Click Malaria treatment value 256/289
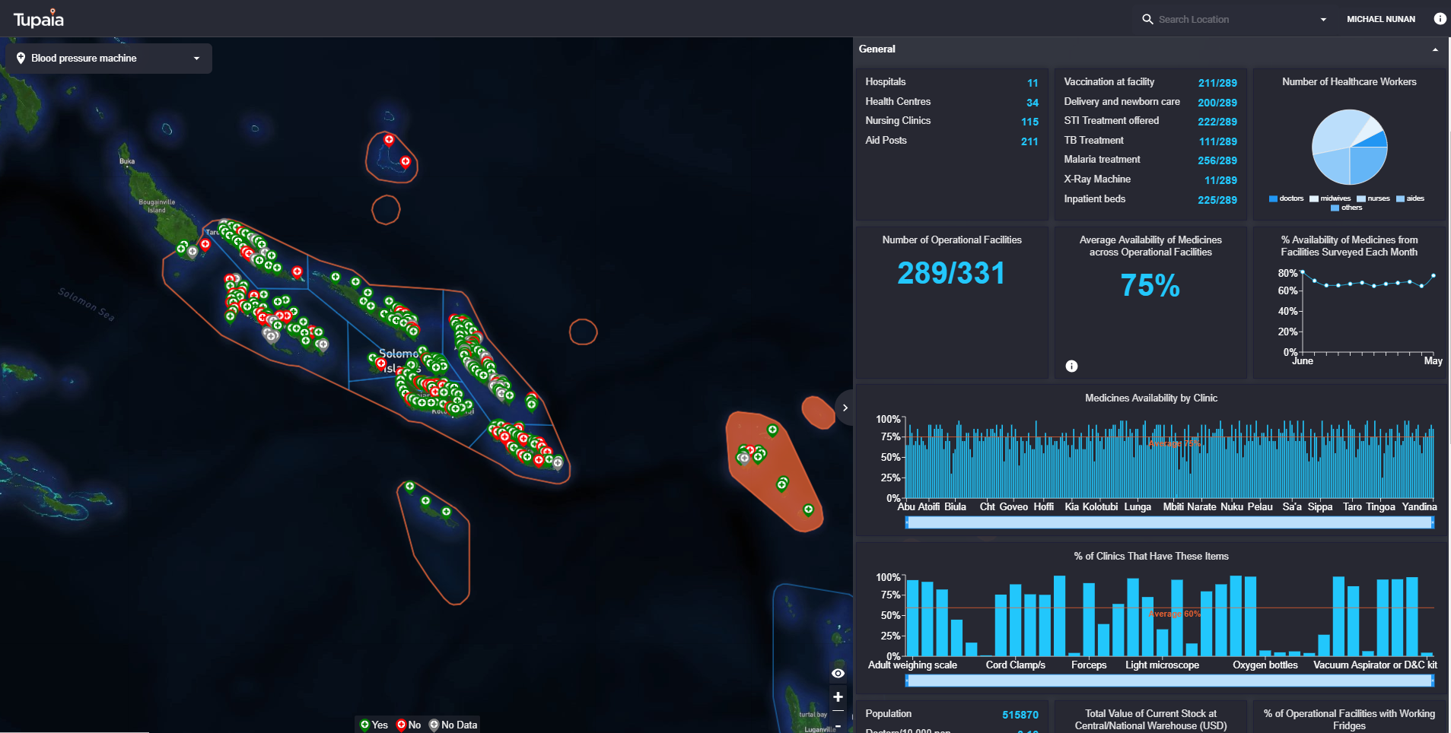1451x733 pixels. tap(1217, 160)
